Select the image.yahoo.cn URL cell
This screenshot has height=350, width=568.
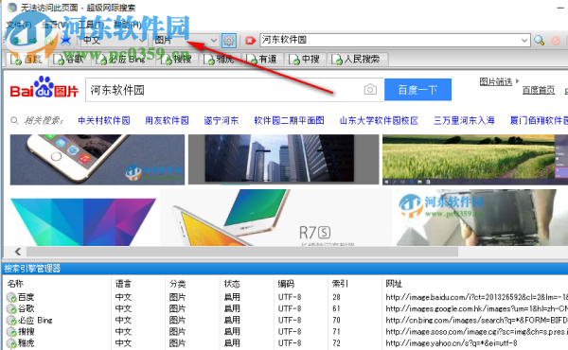coord(452,342)
